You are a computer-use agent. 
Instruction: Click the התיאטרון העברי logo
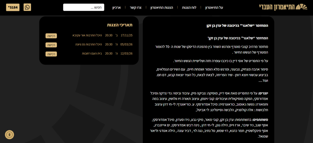[x=283, y=7]
